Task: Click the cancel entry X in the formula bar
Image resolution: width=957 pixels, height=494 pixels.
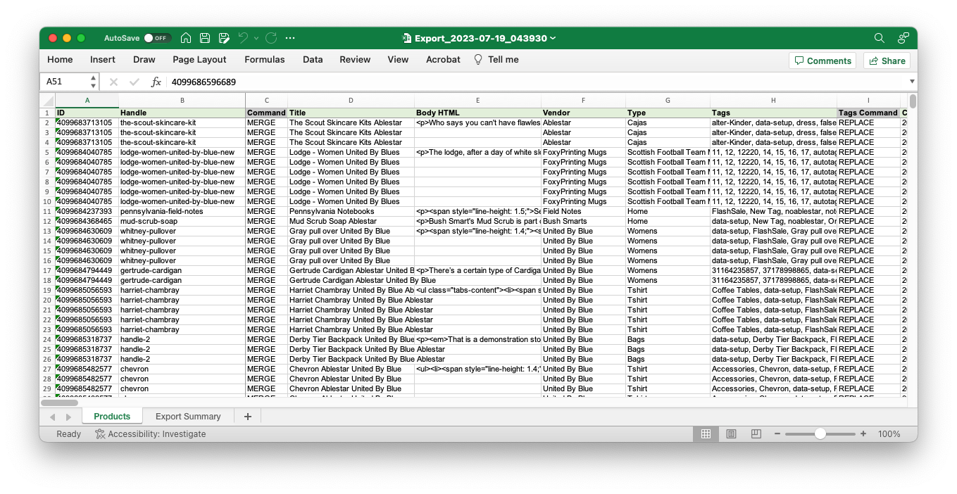Action: coord(113,82)
